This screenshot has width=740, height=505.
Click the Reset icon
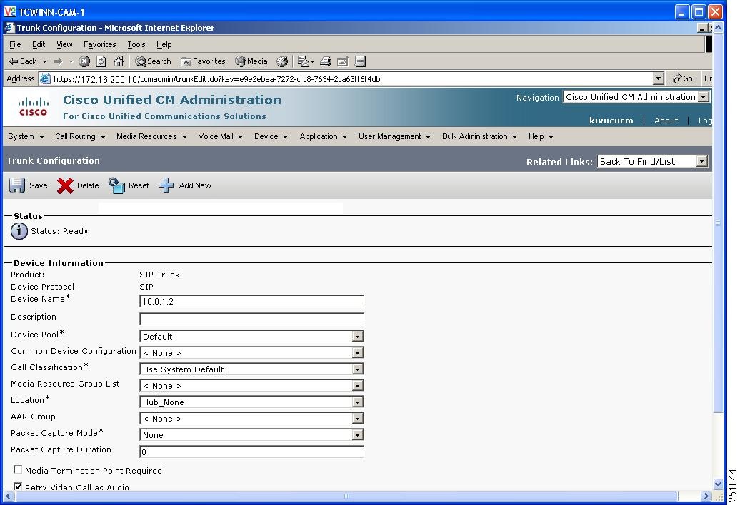(116, 185)
